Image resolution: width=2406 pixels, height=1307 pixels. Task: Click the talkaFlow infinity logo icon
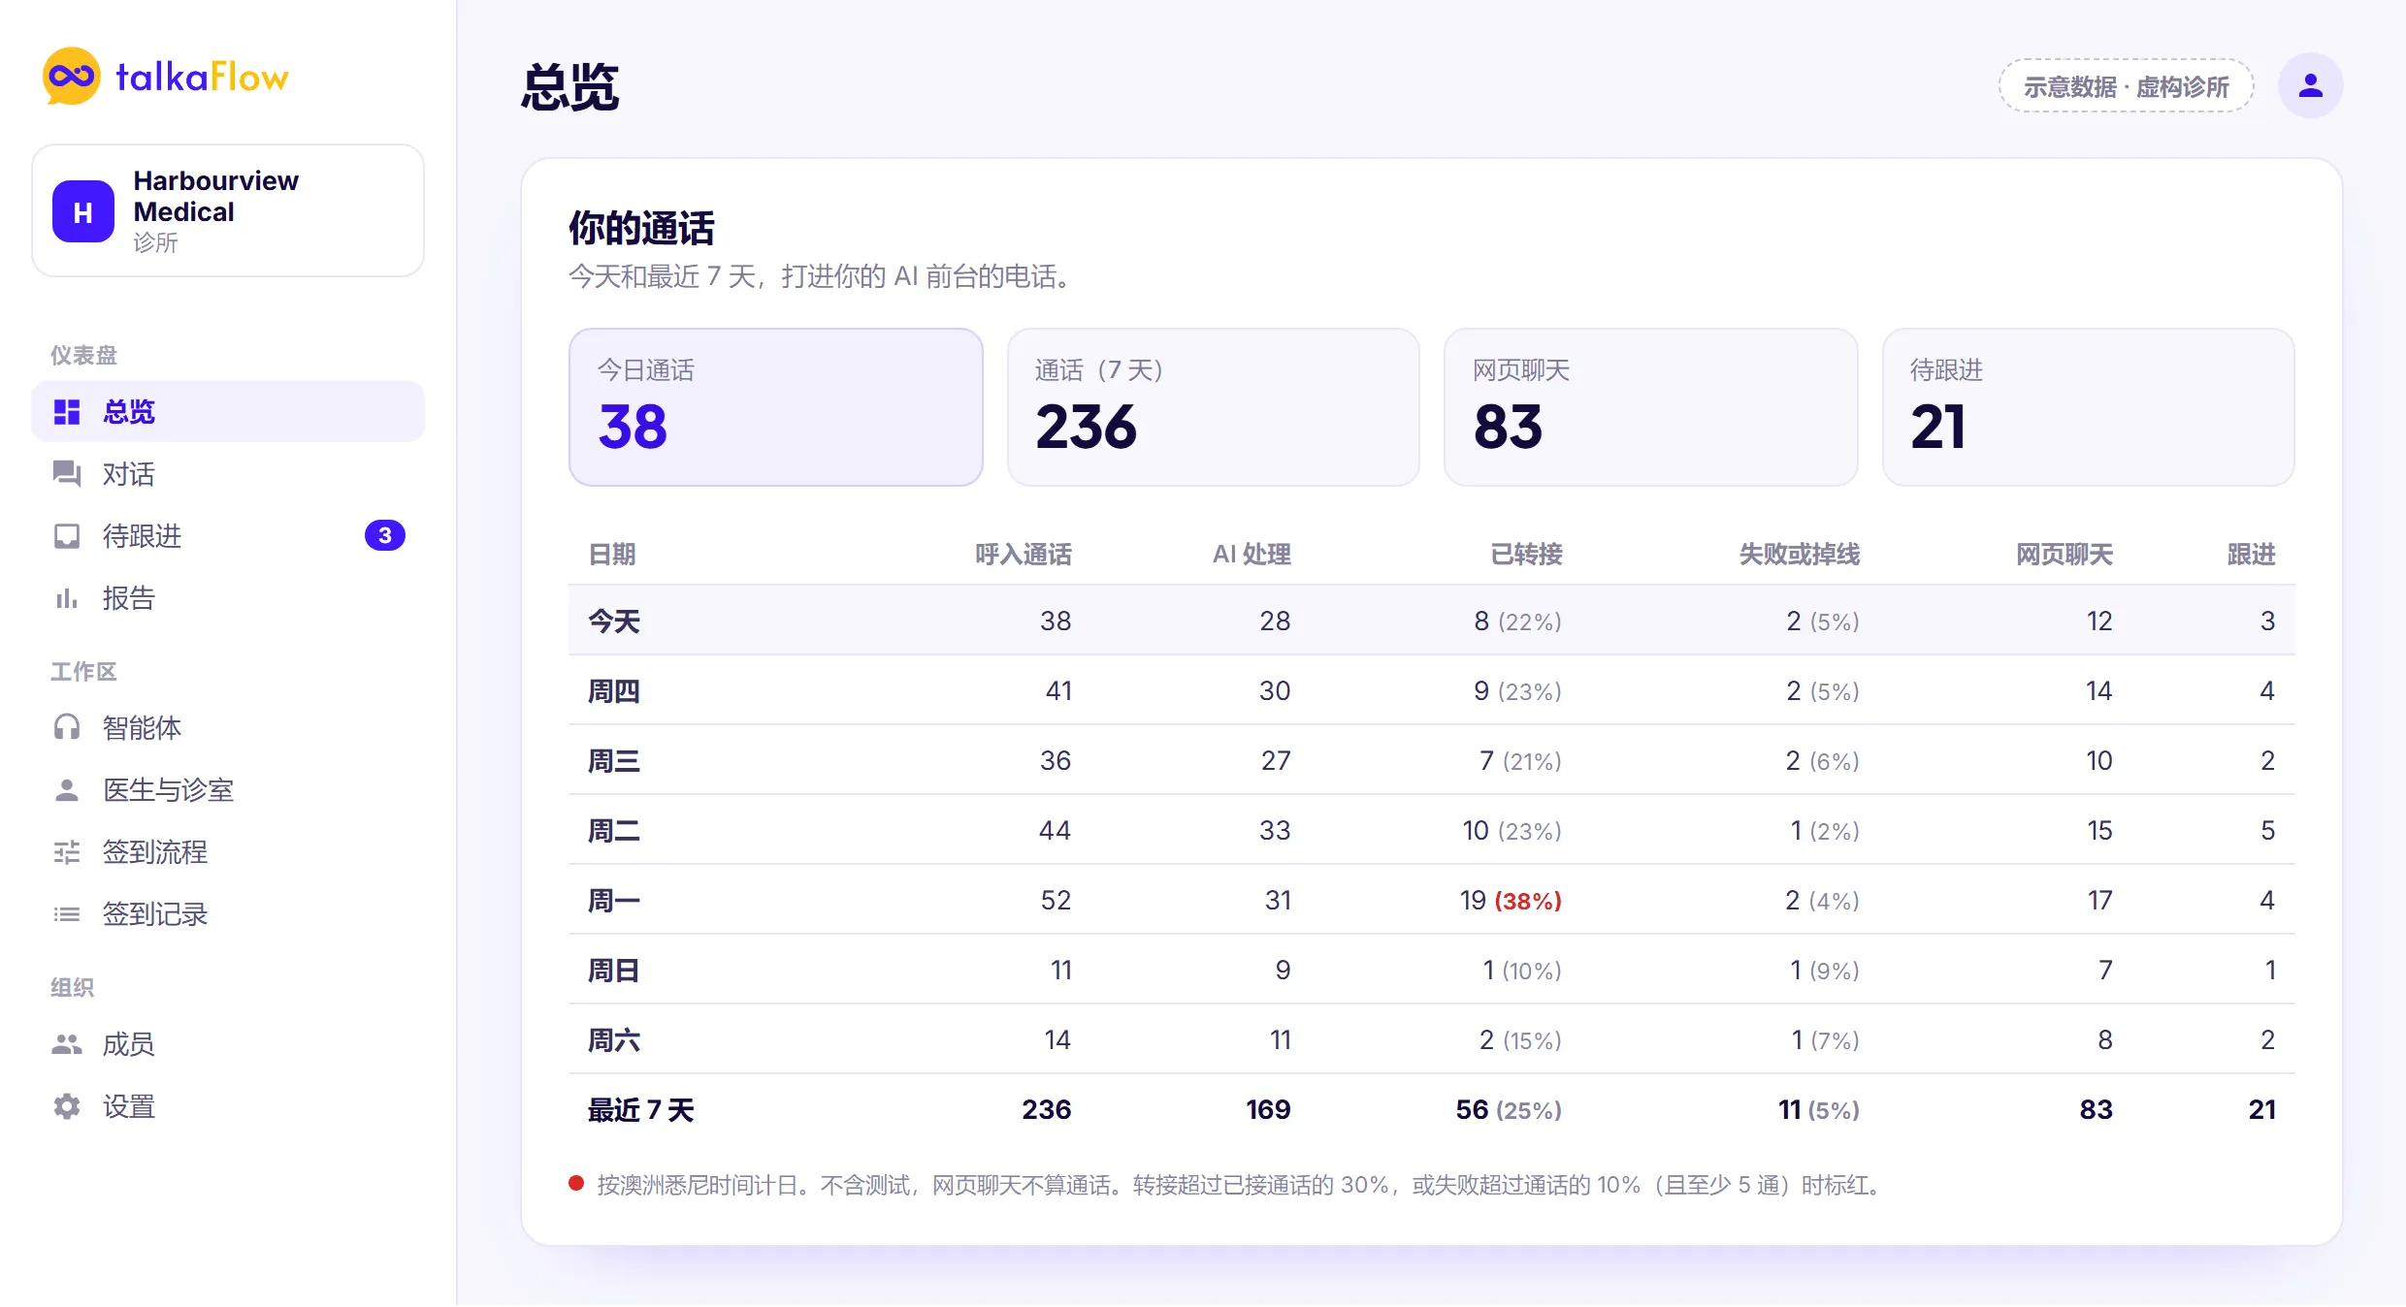pyautogui.click(x=72, y=76)
